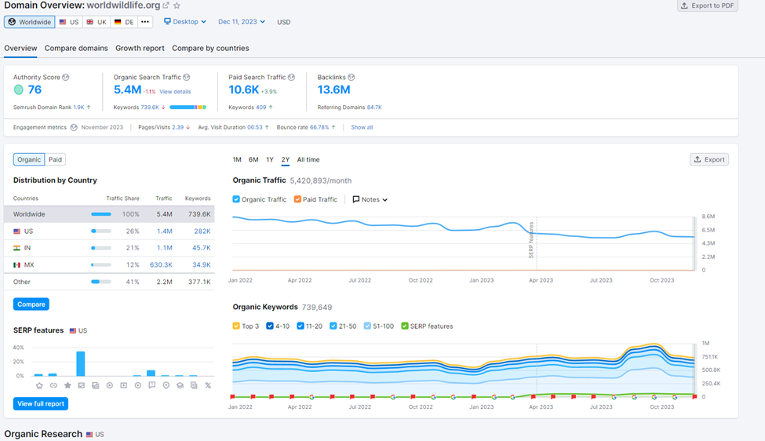Select the 1Y time range
This screenshot has height=441, width=765.
click(x=270, y=159)
